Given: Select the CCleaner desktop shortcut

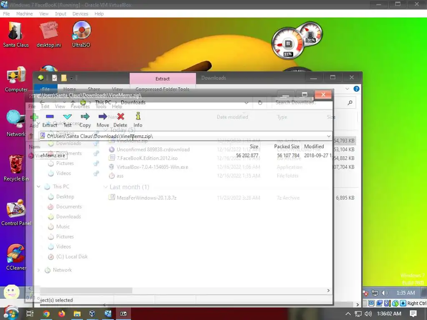Looking at the screenshot, I should tap(16, 257).
